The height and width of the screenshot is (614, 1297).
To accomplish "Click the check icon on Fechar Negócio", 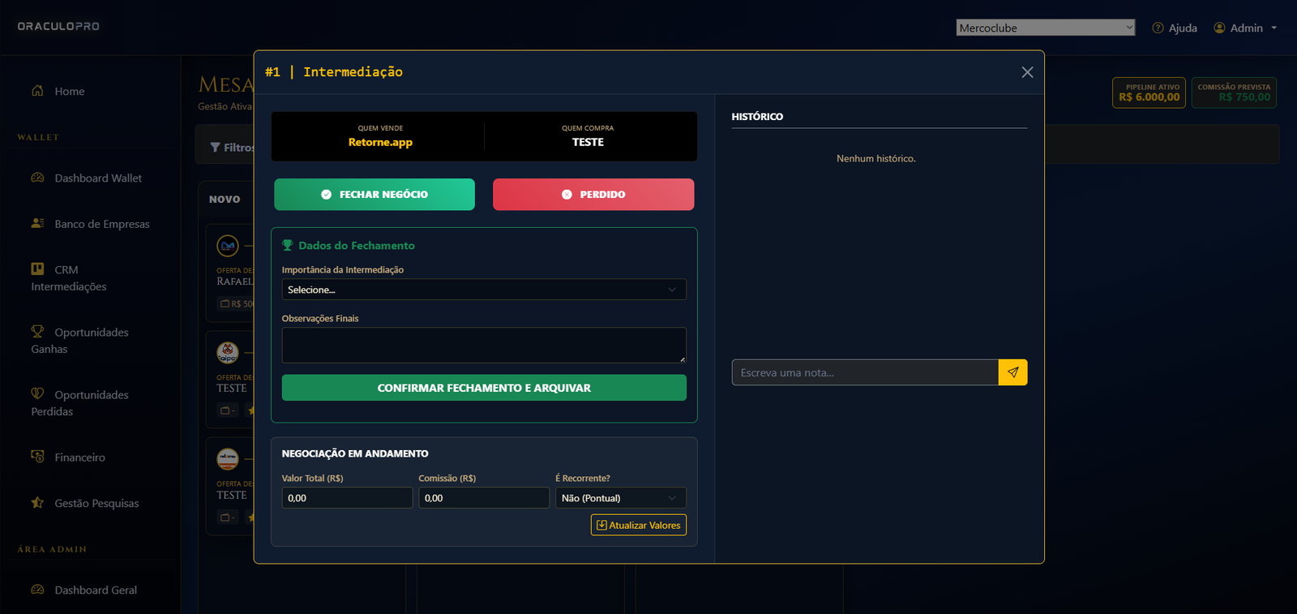I will 326,195.
